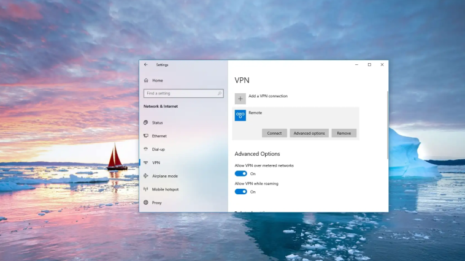465x261 pixels.
Task: Click the back arrow in Settings
Action: point(145,64)
